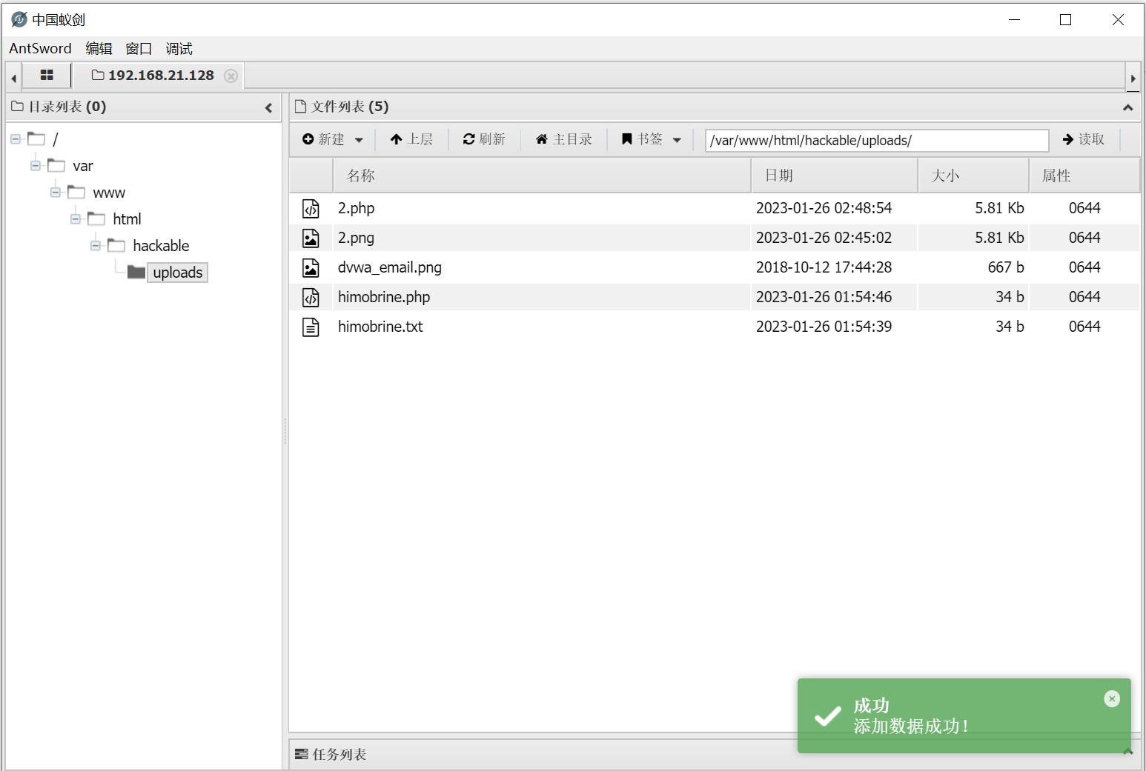Select the file dvwa_email.png
This screenshot has height=771, width=1146.
tap(390, 267)
